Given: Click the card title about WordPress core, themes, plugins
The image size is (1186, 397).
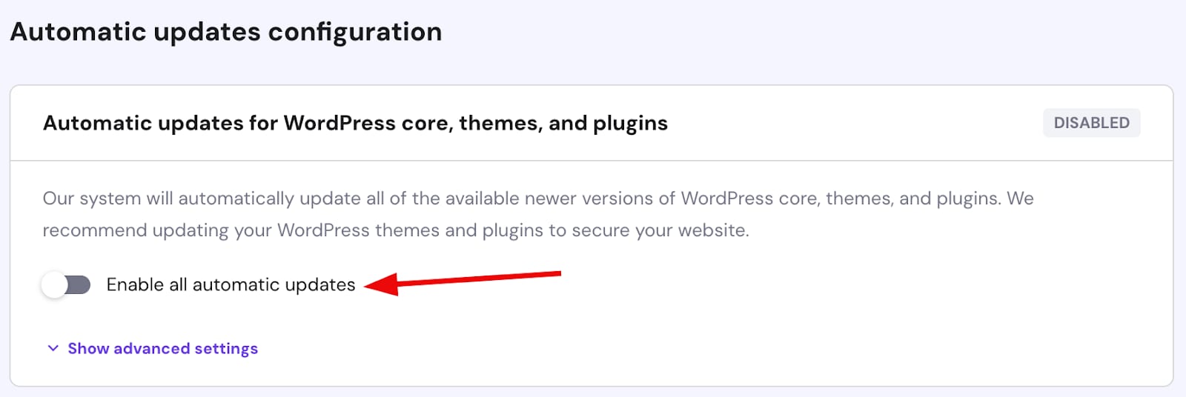Looking at the screenshot, I should click(x=355, y=123).
